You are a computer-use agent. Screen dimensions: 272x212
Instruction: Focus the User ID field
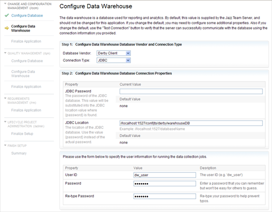point(164,175)
